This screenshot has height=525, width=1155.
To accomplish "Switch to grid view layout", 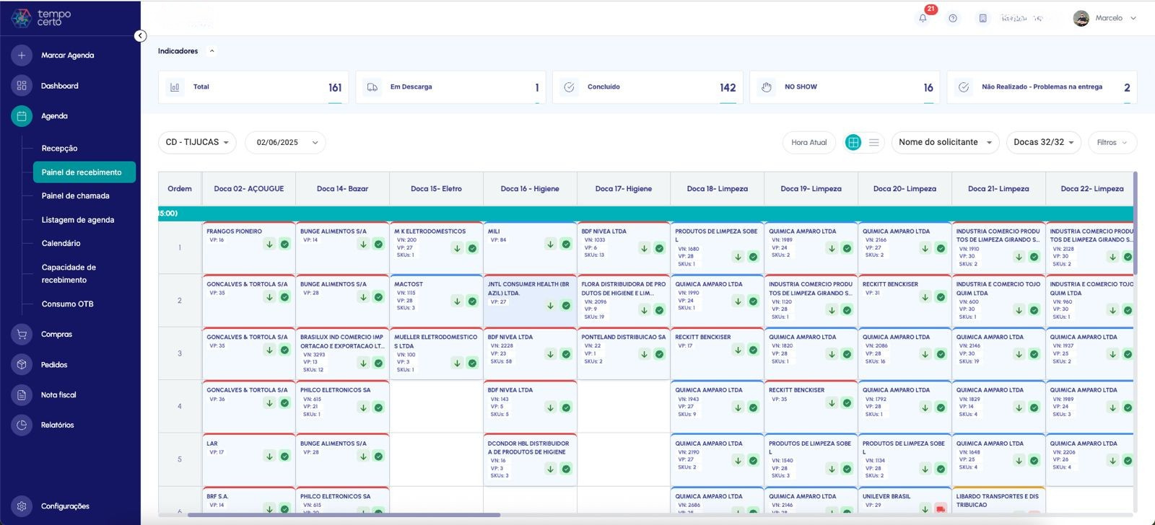I will click(x=853, y=142).
